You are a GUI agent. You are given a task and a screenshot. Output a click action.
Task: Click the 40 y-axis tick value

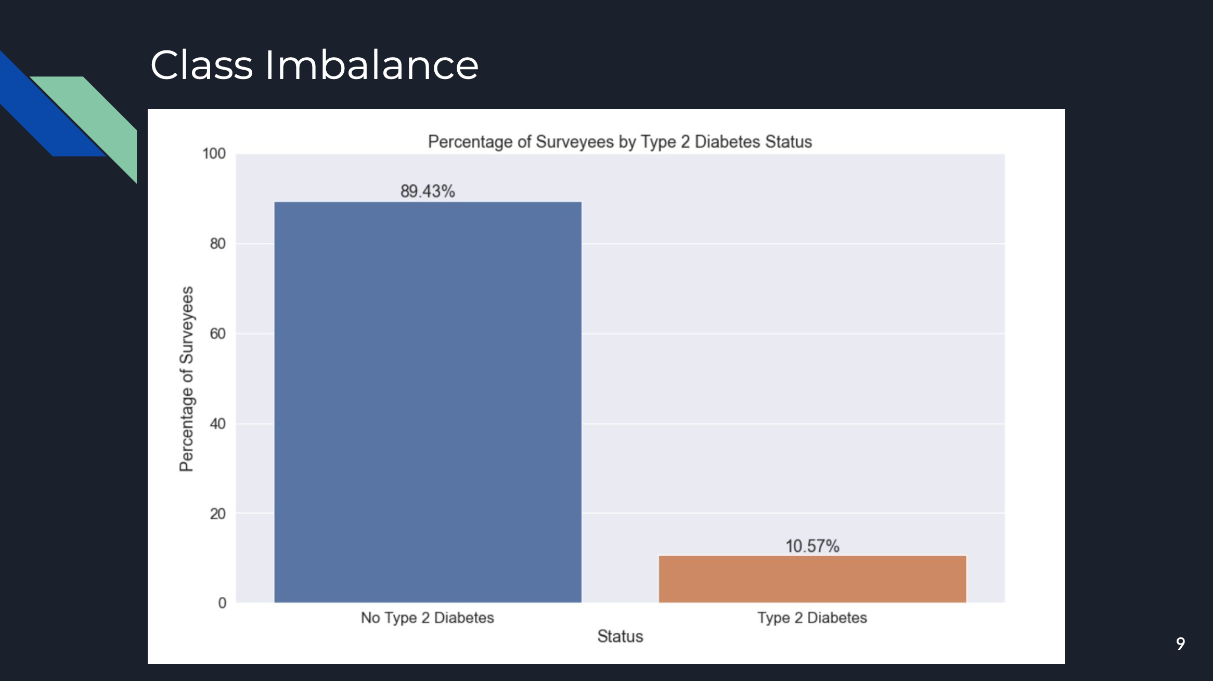(217, 424)
